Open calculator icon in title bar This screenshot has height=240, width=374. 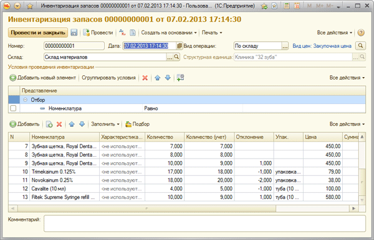287,6
